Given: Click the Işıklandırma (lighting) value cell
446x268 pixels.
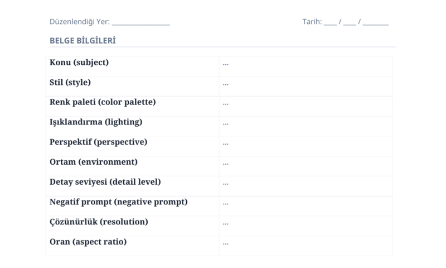Looking at the screenshot, I should point(306,126).
